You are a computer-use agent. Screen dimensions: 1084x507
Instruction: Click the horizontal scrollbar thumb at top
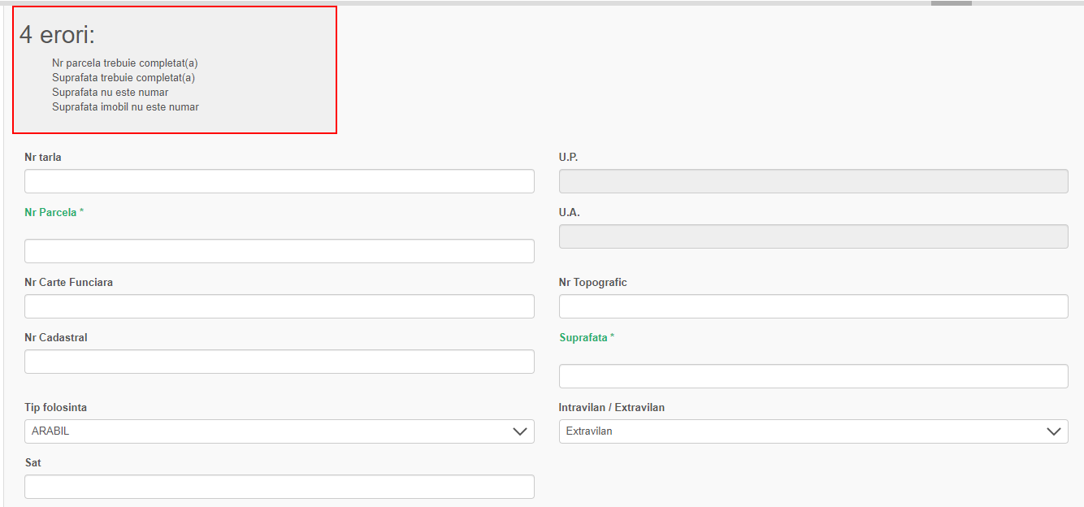[x=951, y=3]
